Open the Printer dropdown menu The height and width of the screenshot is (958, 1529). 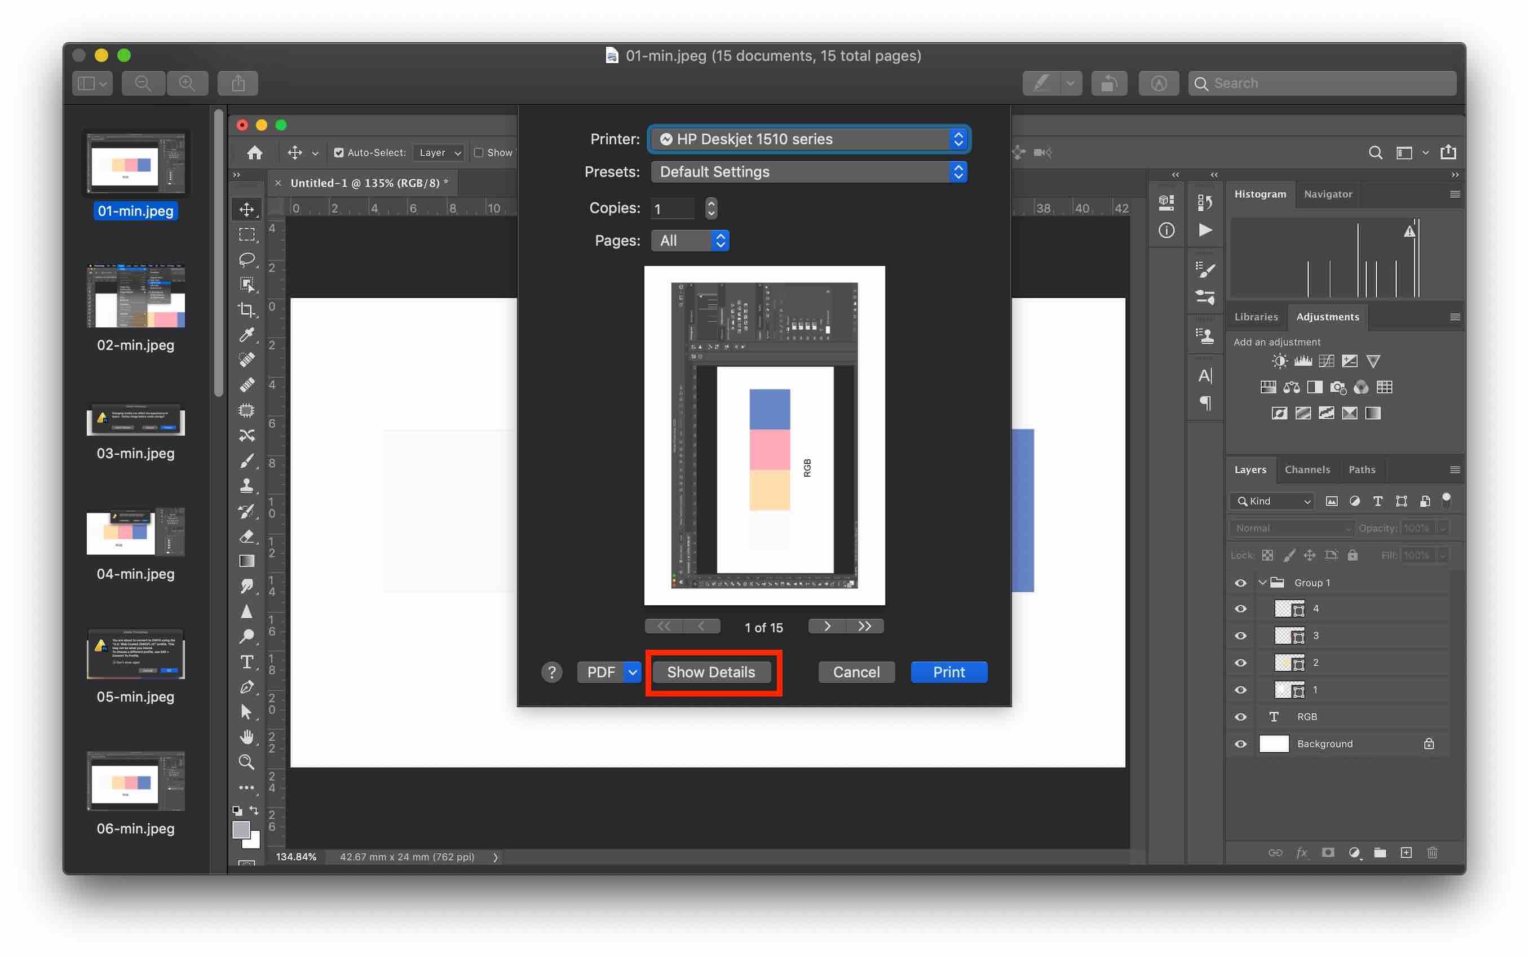809,139
